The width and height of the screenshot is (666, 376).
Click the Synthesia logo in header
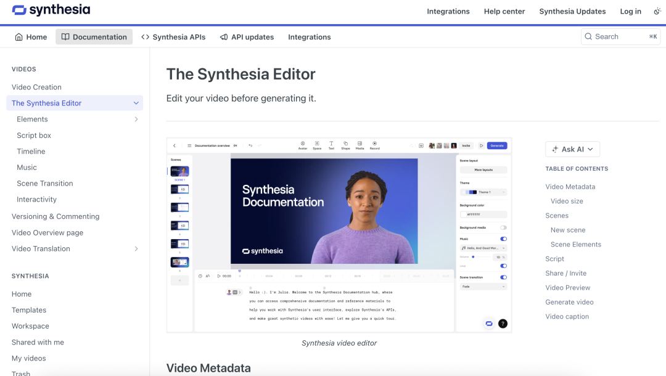point(51,10)
